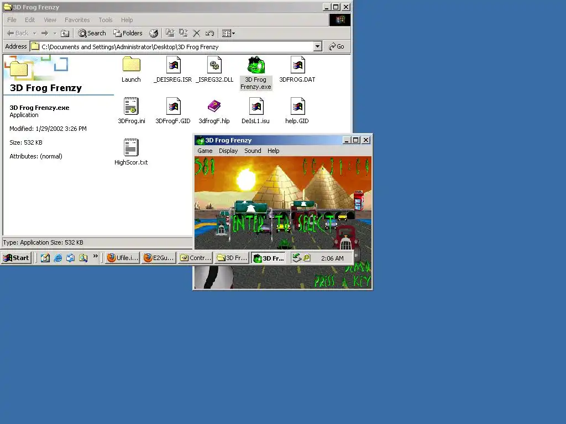
Task: Click the 2:06 AM system clock
Action: pos(332,258)
